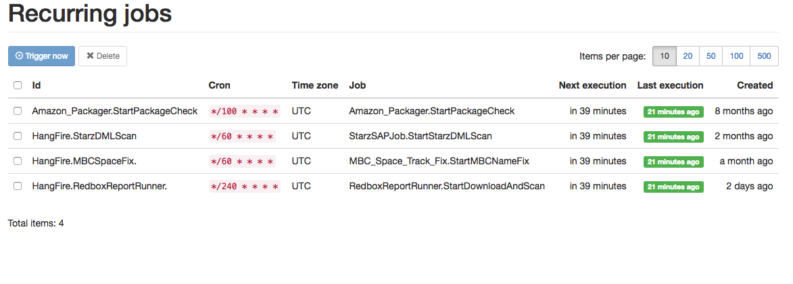Choose 100 items per page
The image size is (793, 284).
(737, 56)
